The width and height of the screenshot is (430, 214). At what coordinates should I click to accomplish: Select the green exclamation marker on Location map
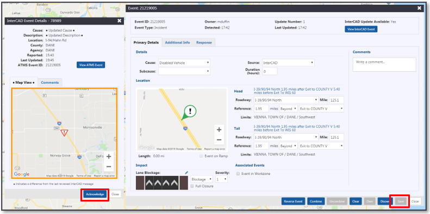190,112
